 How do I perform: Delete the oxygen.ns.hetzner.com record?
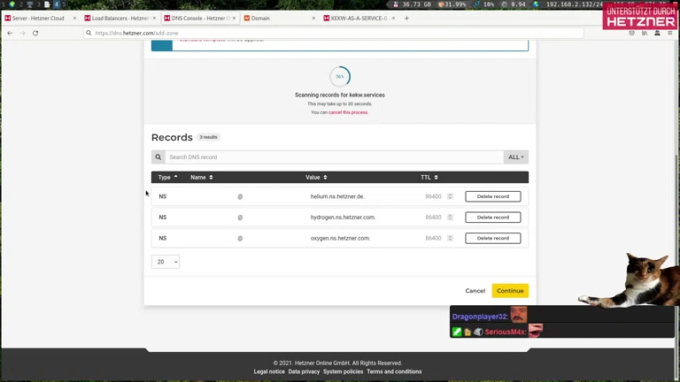(492, 238)
